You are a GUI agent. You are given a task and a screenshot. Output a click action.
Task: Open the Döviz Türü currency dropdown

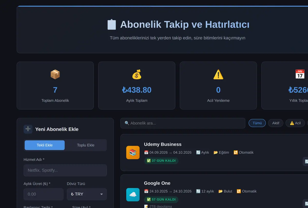coord(87,194)
